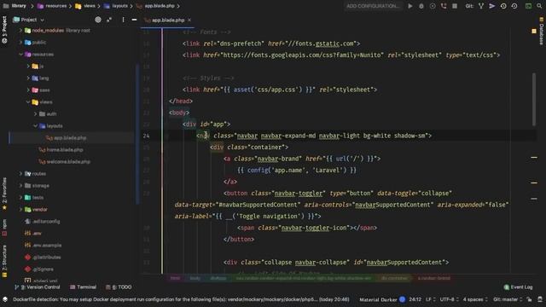546x307 pixels.
Task: Expand the vendor folder
Action: pyautogui.click(x=20, y=210)
